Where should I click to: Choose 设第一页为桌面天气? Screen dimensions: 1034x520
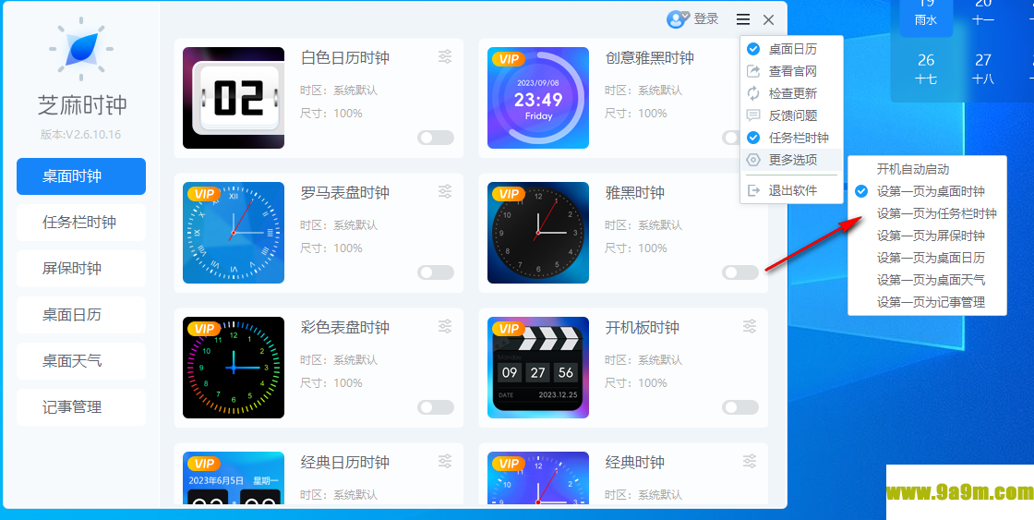927,280
